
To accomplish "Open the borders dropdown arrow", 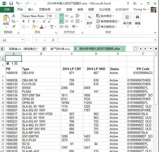I will click(27, 27).
